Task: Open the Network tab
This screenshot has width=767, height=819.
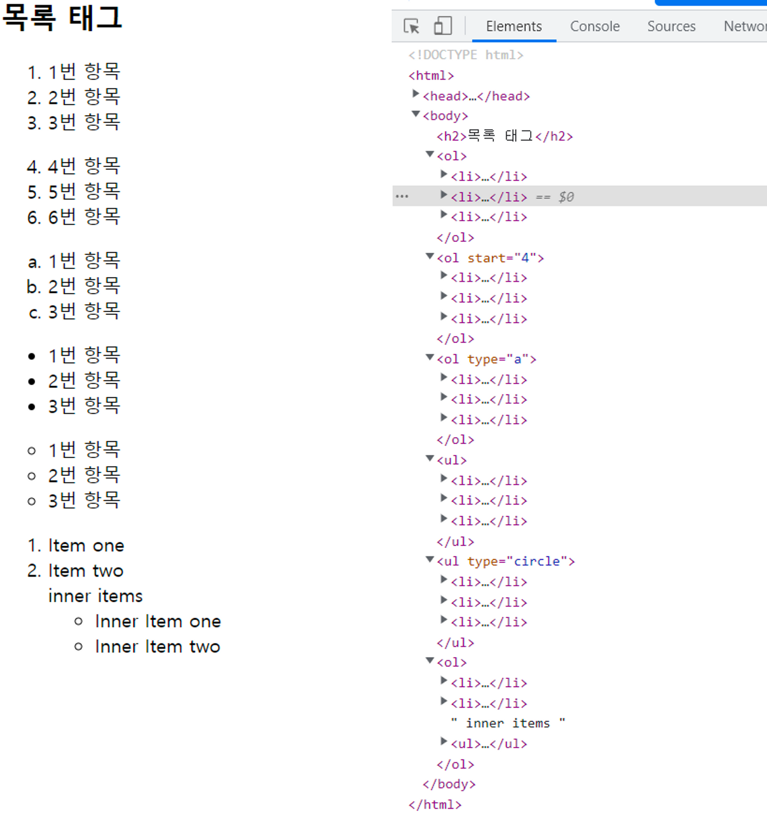Action: [745, 26]
